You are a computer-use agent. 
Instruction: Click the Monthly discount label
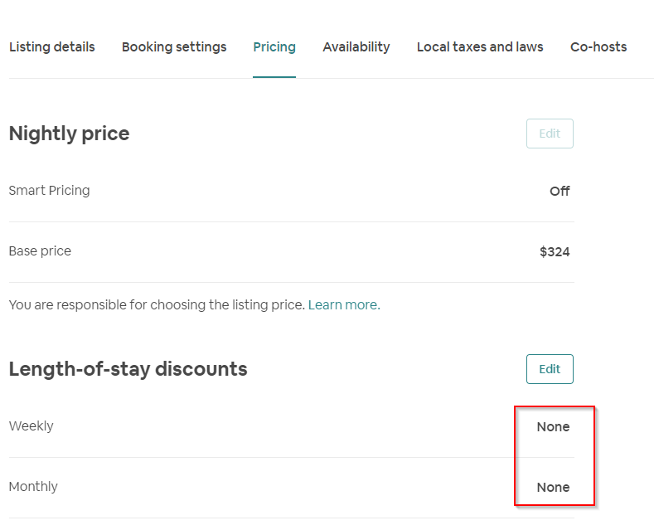point(33,487)
